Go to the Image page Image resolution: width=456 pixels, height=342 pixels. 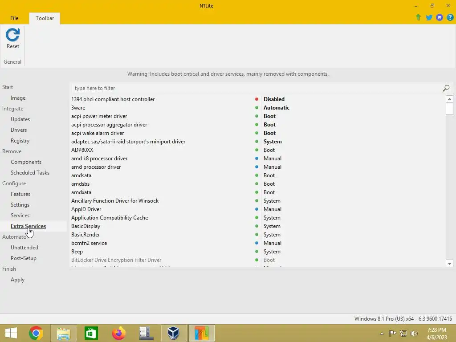point(18,98)
